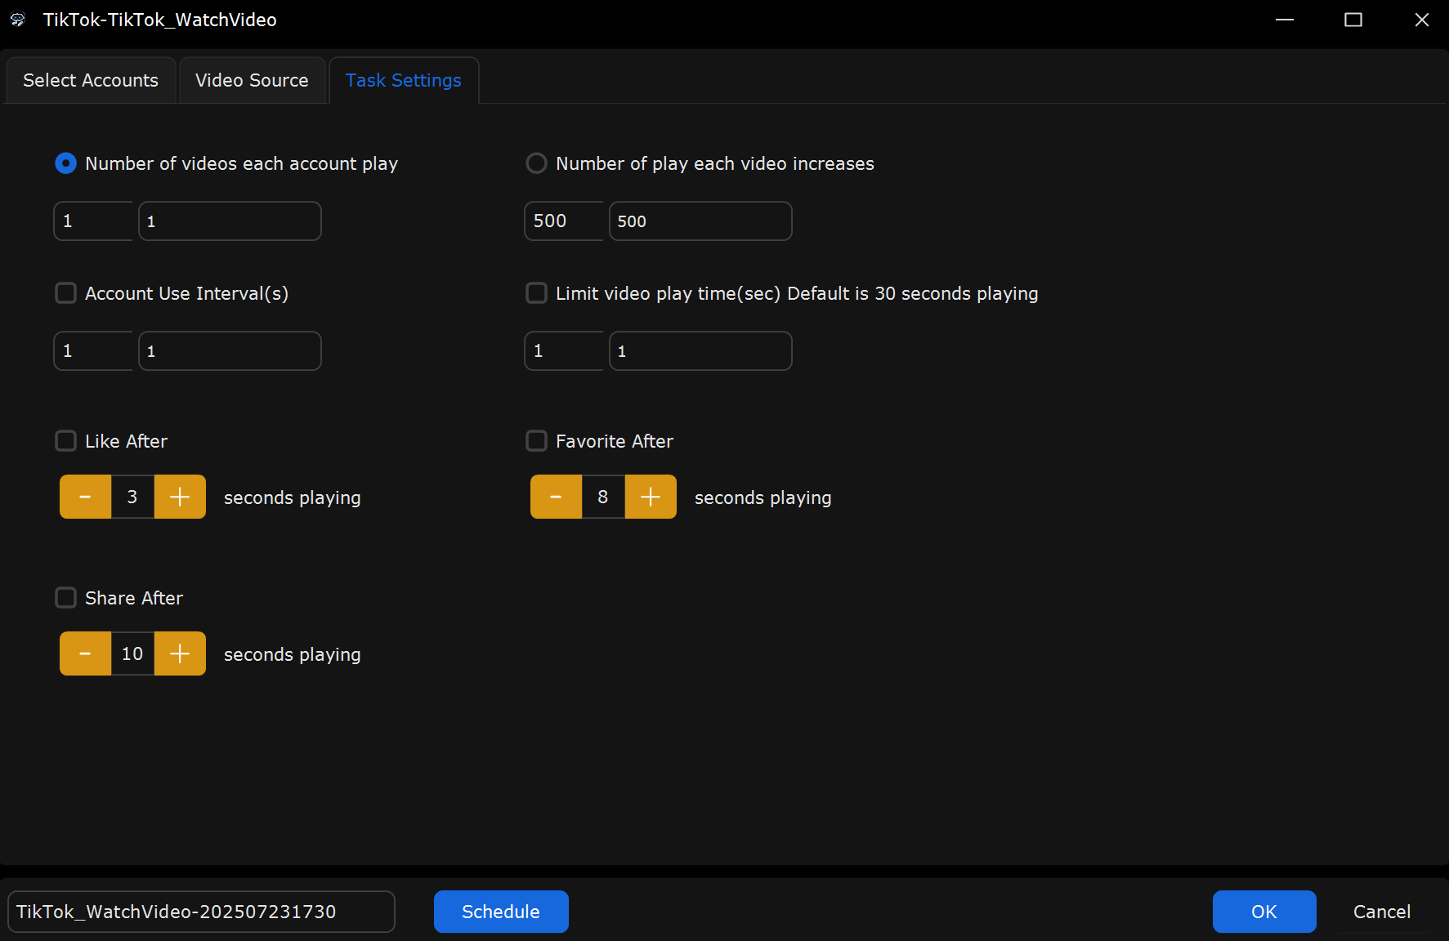Screen dimensions: 1449x941
Task: Tick the Favorite After checkbox
Action: 536,441
